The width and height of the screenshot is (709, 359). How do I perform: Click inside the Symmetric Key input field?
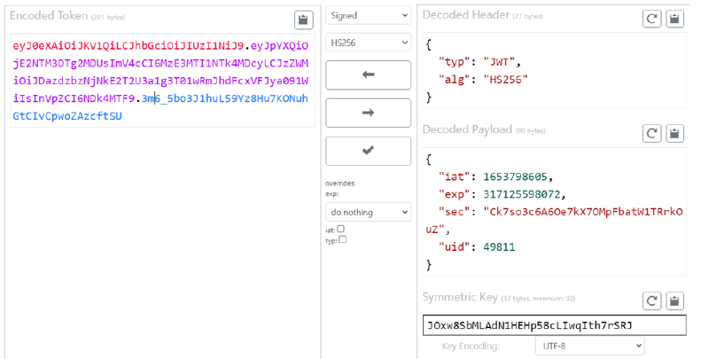pyautogui.click(x=554, y=325)
